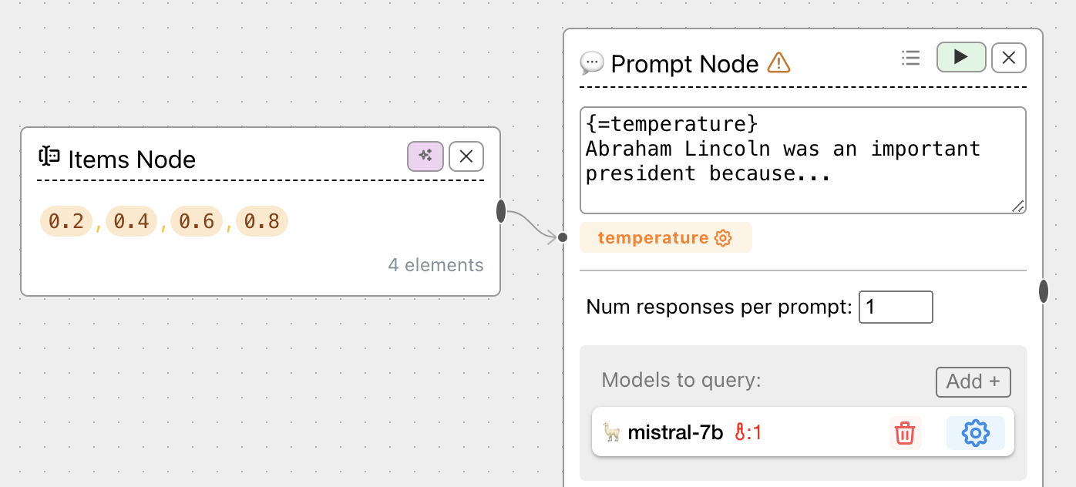This screenshot has width=1076, height=487.
Task: Click the mistral-7b model name
Action: click(x=675, y=433)
